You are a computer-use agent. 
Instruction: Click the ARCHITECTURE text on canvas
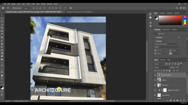click(x=53, y=90)
